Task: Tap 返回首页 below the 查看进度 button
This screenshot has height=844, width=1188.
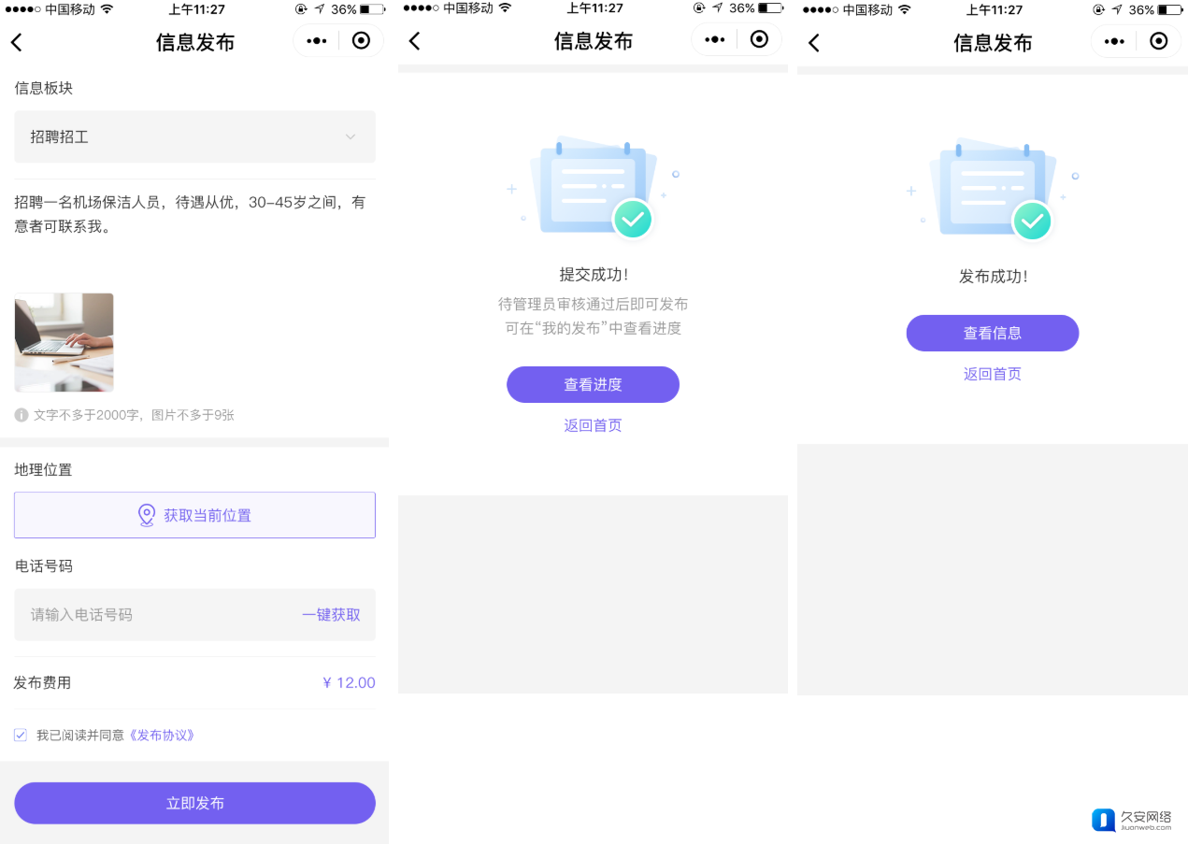Action: tap(593, 425)
